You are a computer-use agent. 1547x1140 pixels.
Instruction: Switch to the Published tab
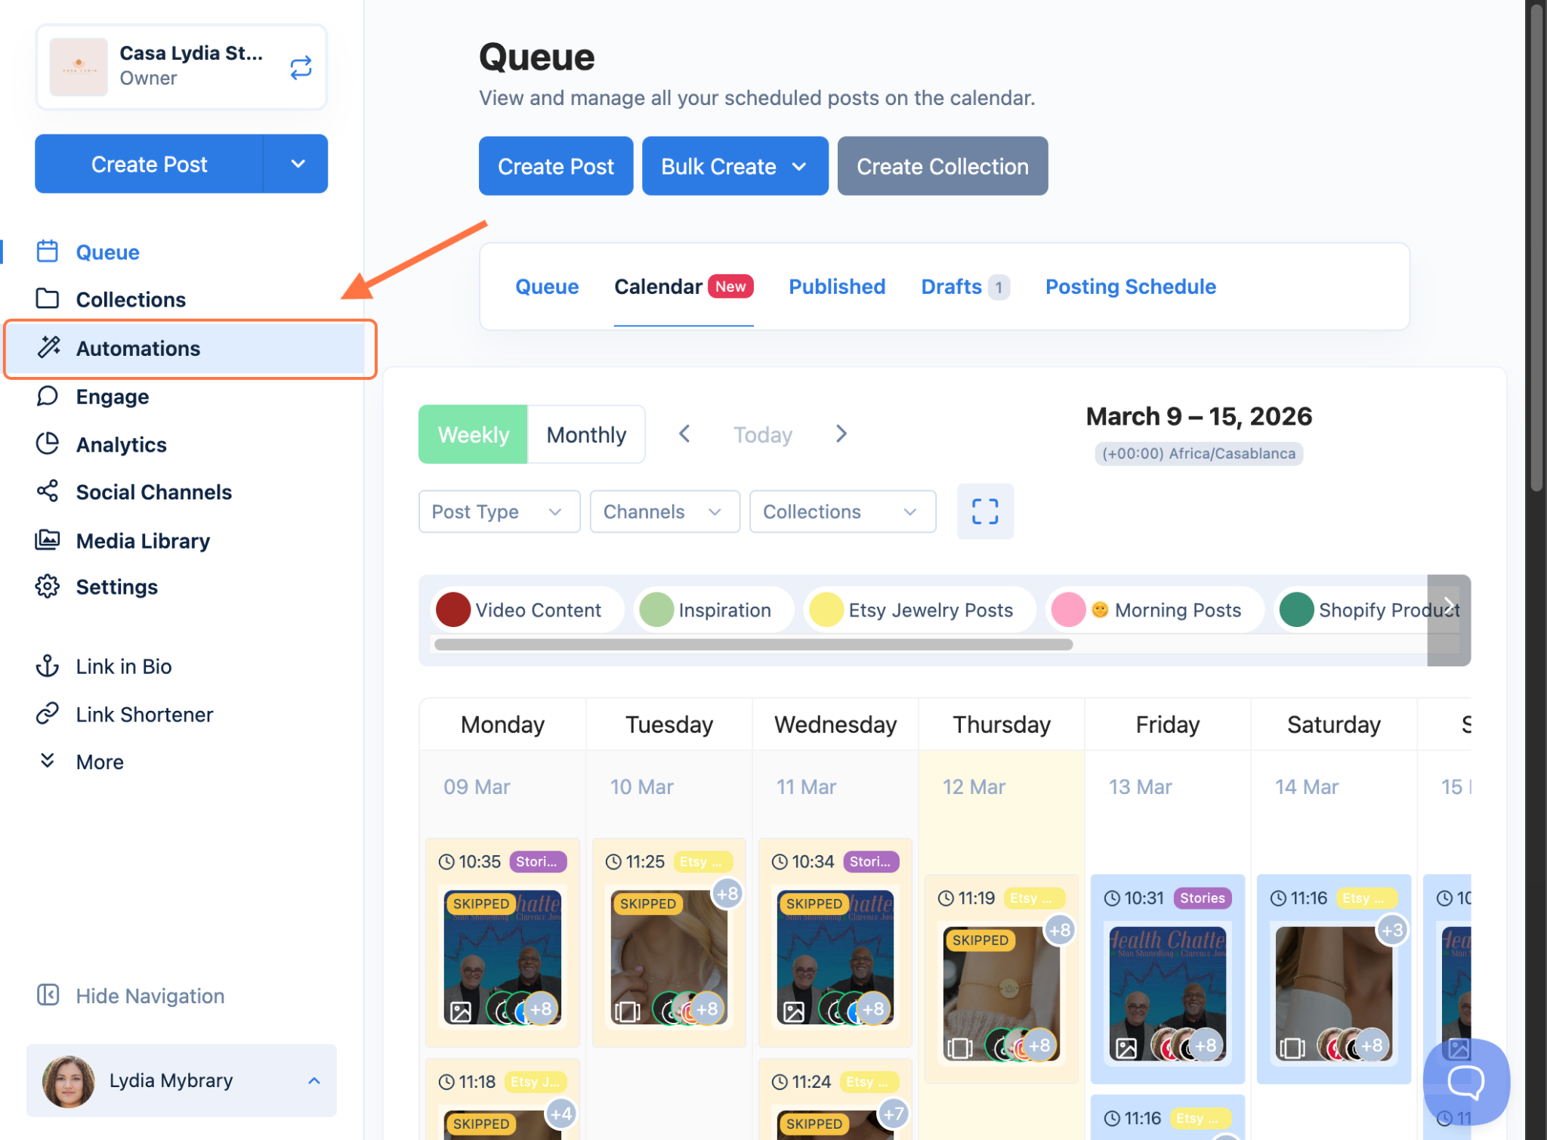click(x=836, y=286)
